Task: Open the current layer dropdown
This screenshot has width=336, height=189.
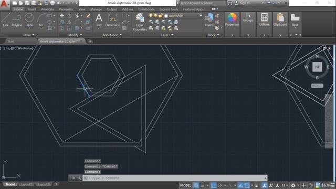Action: 201,16
